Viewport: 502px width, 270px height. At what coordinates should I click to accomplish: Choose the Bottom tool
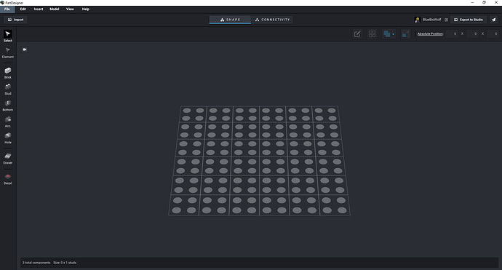pos(8,106)
